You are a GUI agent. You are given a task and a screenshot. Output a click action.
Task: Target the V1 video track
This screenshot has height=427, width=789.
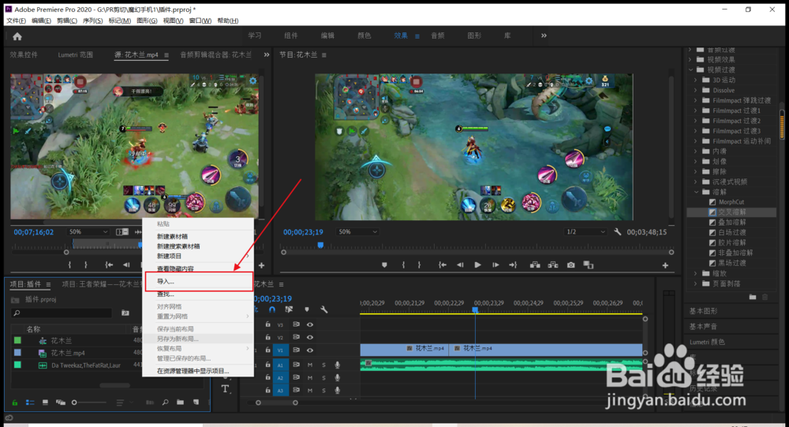281,350
